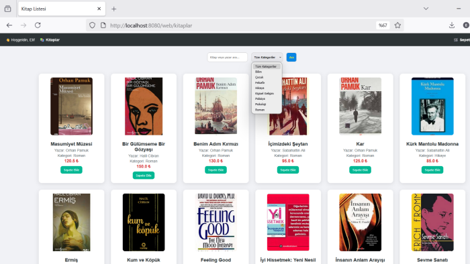Add Masumiyet Müzesi to cart
The width and height of the screenshot is (470, 264).
pyautogui.click(x=71, y=170)
